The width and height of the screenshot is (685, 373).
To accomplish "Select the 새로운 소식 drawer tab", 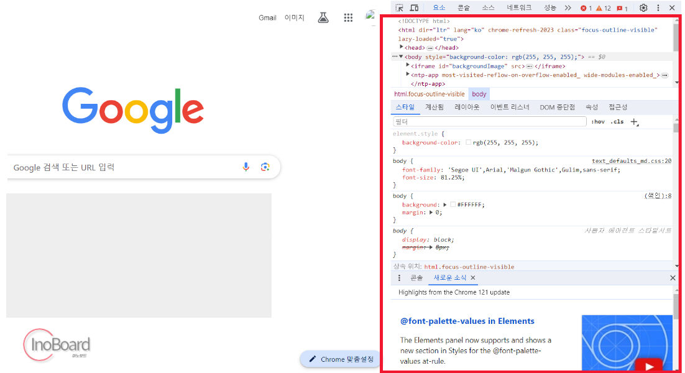I will tap(449, 278).
